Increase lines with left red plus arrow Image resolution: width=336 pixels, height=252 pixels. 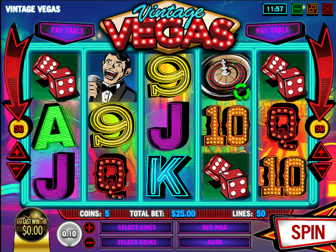point(17,152)
